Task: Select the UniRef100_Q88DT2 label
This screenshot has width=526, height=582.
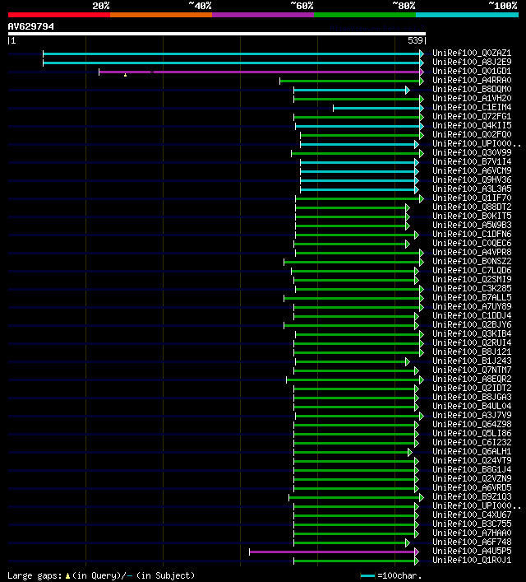Action: point(472,207)
